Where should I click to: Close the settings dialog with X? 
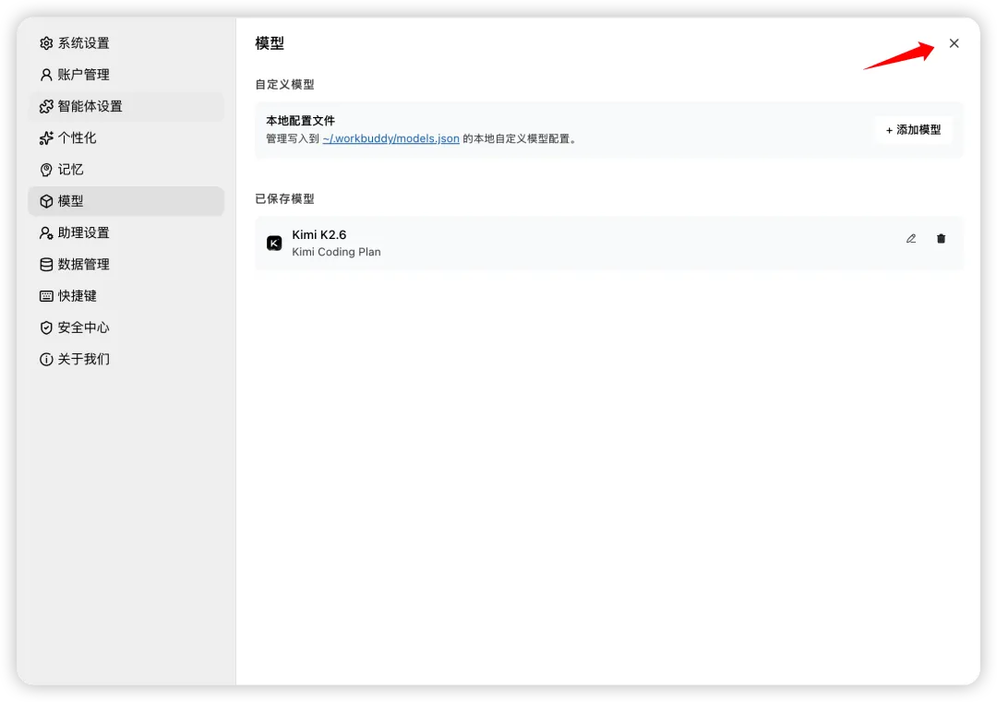954,43
